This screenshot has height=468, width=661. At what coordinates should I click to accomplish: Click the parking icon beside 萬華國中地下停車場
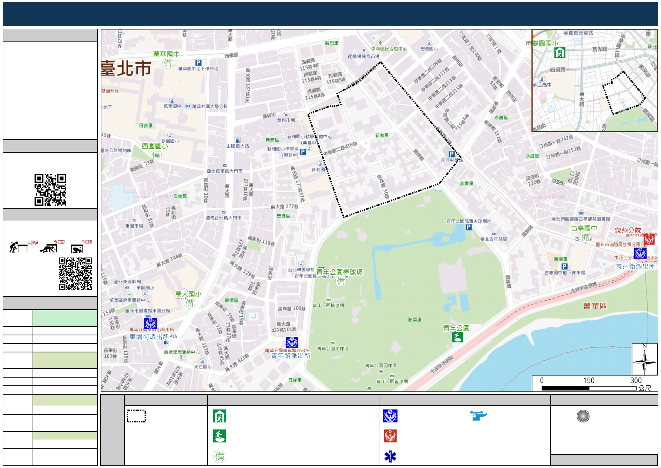tap(198, 63)
